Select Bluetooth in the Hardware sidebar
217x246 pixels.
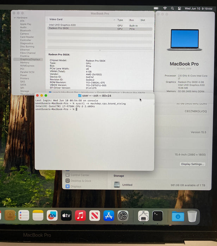point(25,31)
